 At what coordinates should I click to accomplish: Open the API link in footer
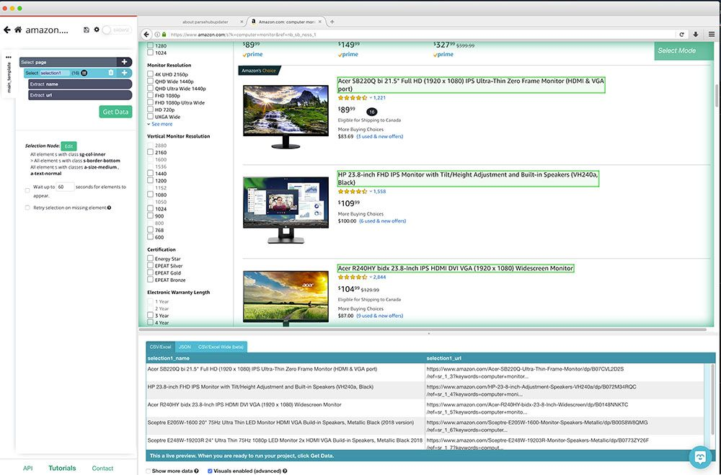click(x=27, y=468)
